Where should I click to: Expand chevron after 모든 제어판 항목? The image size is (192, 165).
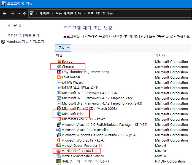point(84,14)
